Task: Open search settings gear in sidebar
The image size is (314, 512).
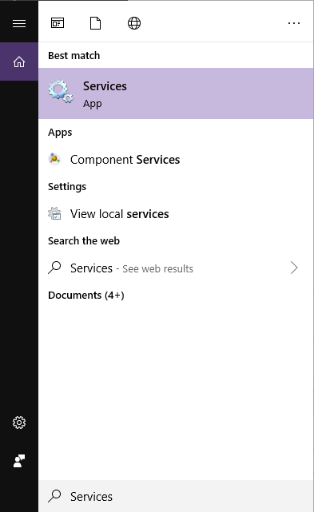Action: pyautogui.click(x=19, y=423)
